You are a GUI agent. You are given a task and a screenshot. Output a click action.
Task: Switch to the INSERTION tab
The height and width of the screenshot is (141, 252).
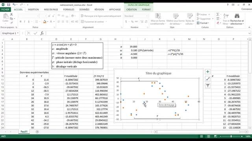[x=33, y=9]
